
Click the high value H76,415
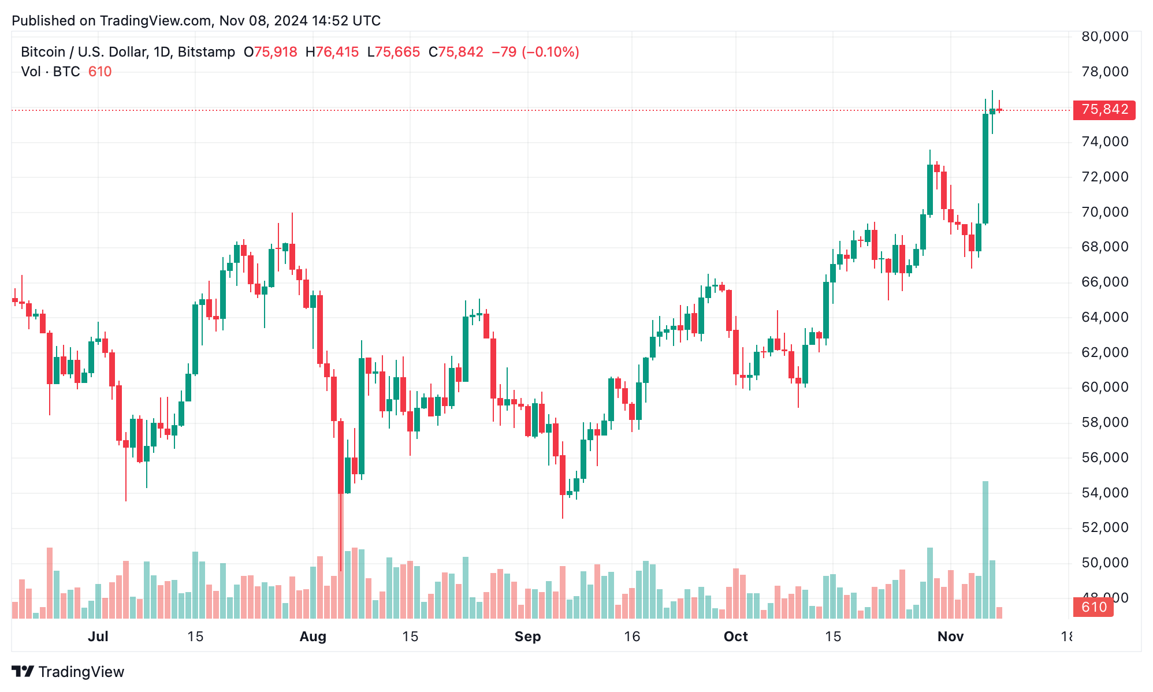332,52
